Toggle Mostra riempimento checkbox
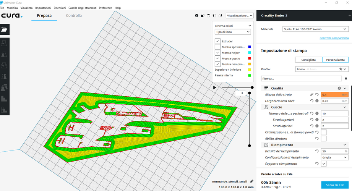The width and height of the screenshot is (352, 191). (x=217, y=64)
